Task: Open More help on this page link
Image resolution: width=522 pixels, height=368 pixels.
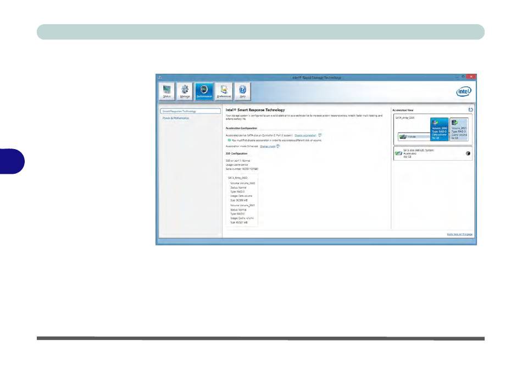Action: [x=459, y=234]
